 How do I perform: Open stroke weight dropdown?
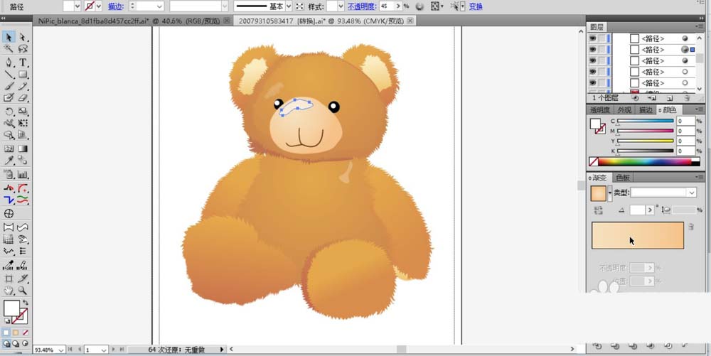click(x=159, y=6)
